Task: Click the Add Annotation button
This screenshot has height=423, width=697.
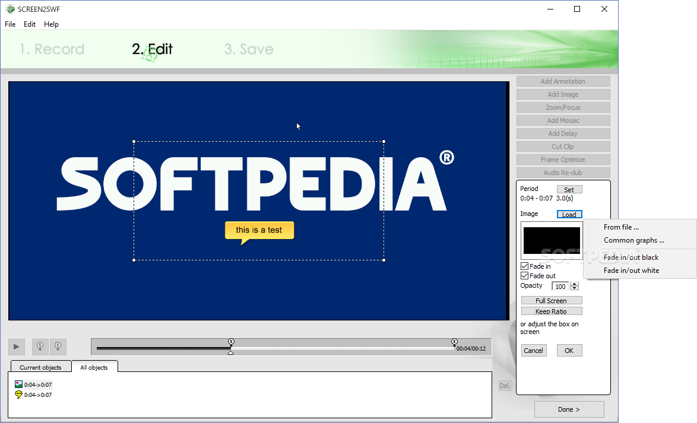Action: click(x=563, y=81)
